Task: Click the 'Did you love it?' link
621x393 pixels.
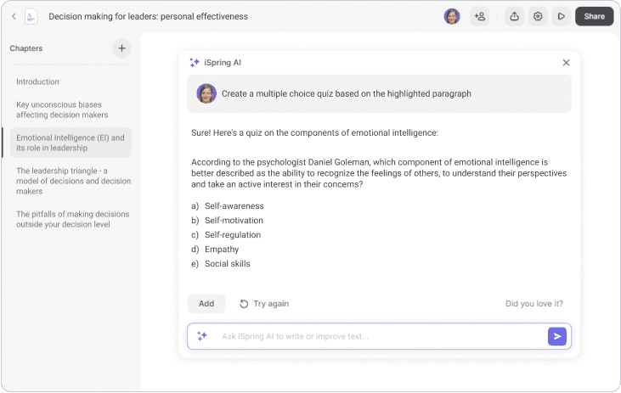Action: pyautogui.click(x=533, y=304)
